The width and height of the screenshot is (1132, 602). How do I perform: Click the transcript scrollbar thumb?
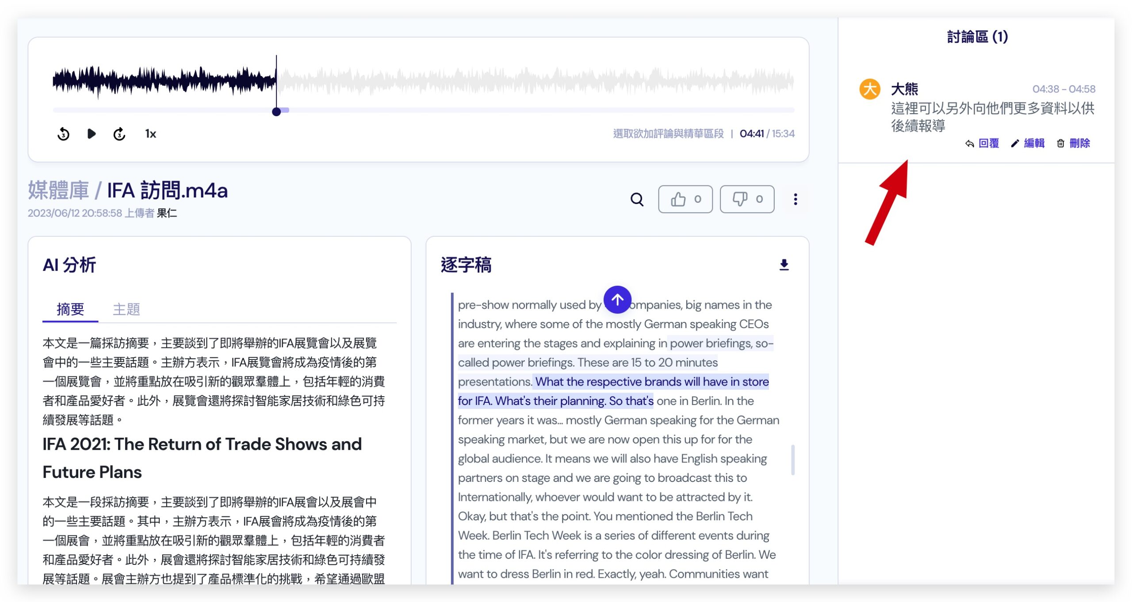click(x=793, y=459)
